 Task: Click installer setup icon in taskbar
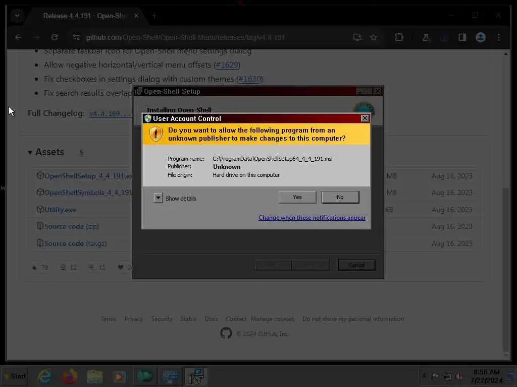196,376
